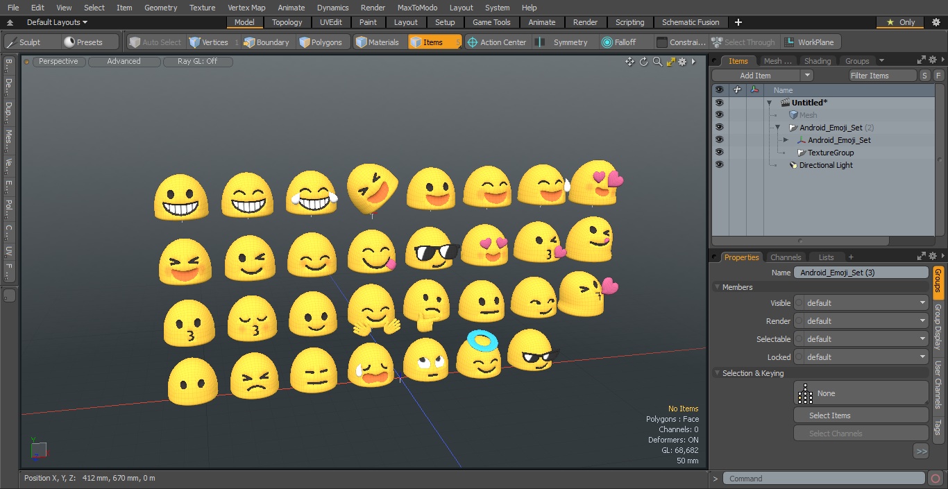This screenshot has height=489, width=948.
Task: Open the Geometry menu
Action: pyautogui.click(x=160, y=8)
